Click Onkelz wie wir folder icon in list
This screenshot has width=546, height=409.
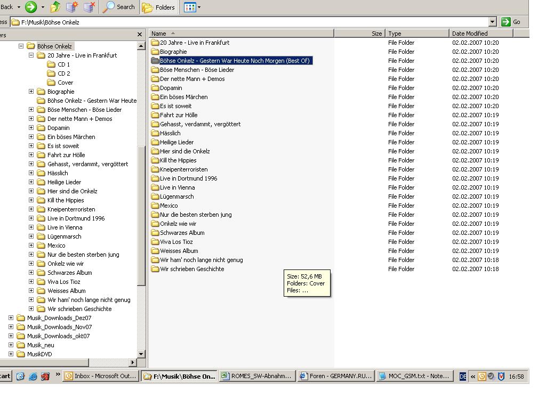(155, 223)
